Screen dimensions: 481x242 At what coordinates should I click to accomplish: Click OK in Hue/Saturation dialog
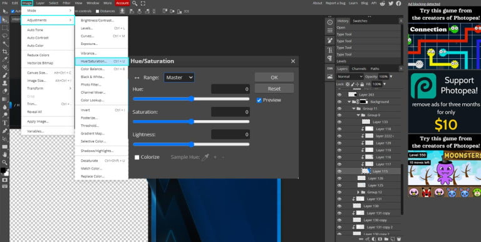(274, 78)
